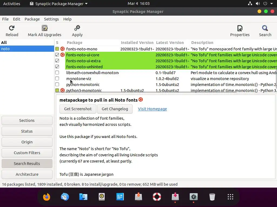This screenshot has width=277, height=207.
Task: Open the gear settings app in dock
Action: click(194, 197)
